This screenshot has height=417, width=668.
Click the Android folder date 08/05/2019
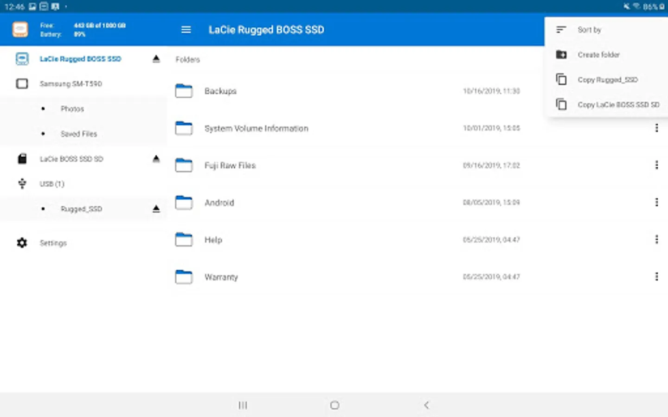pyautogui.click(x=491, y=202)
